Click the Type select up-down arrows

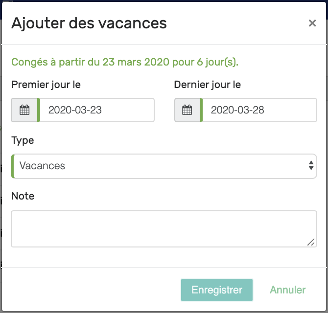click(311, 165)
